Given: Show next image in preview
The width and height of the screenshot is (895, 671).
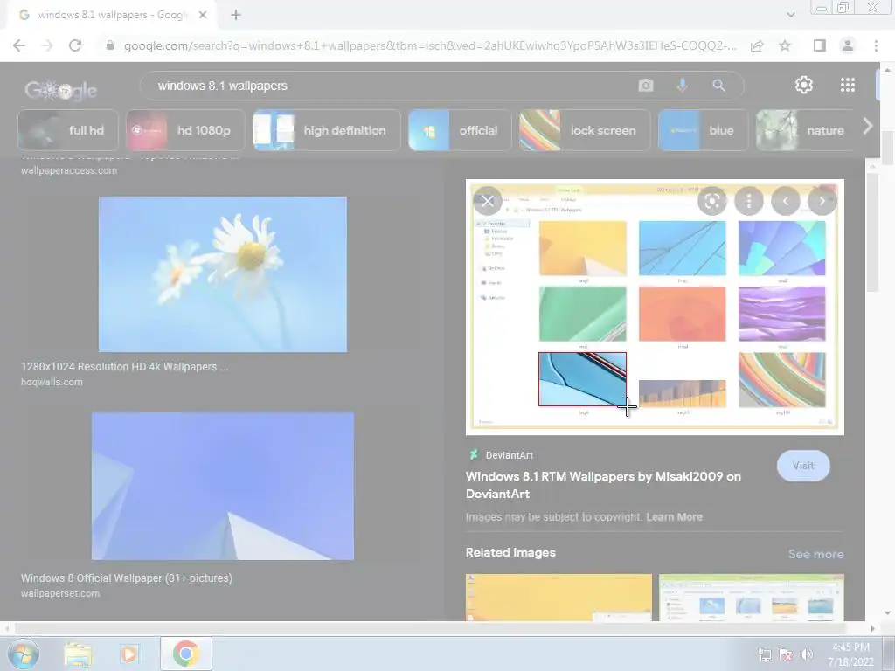Looking at the screenshot, I should tap(822, 201).
